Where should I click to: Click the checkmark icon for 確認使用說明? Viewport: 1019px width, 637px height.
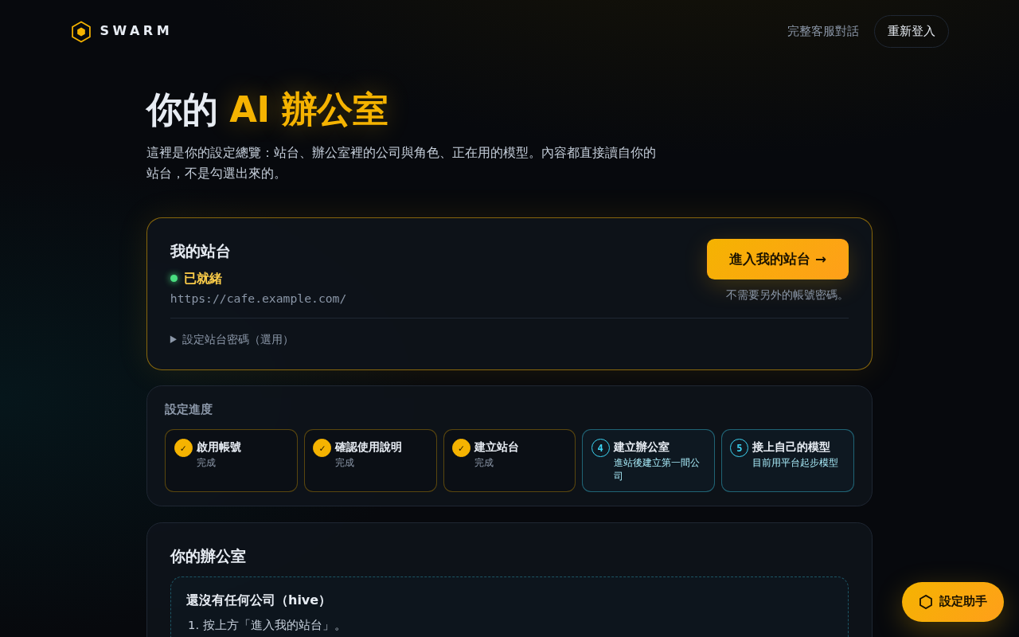[x=322, y=447]
